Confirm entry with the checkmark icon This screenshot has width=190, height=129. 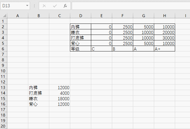pyautogui.click(x=55, y=6)
